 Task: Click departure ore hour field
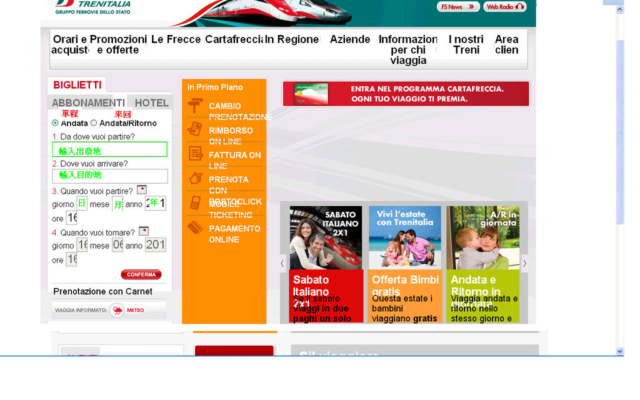click(71, 217)
